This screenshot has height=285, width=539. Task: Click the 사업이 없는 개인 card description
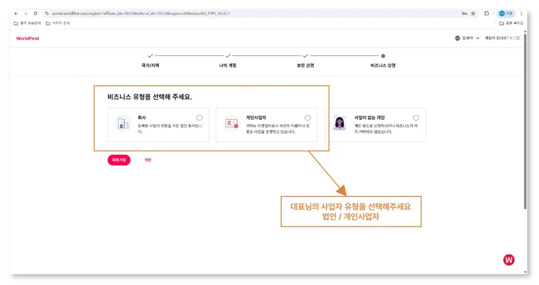[x=386, y=129]
